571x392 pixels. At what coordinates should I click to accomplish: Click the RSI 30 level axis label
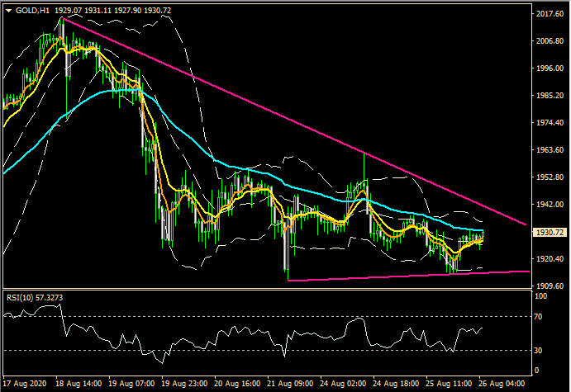(x=538, y=350)
